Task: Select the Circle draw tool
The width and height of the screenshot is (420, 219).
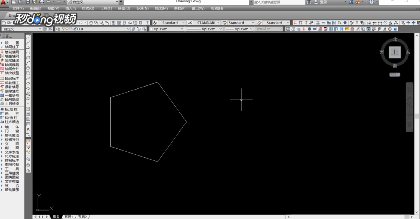Action: point(28,68)
